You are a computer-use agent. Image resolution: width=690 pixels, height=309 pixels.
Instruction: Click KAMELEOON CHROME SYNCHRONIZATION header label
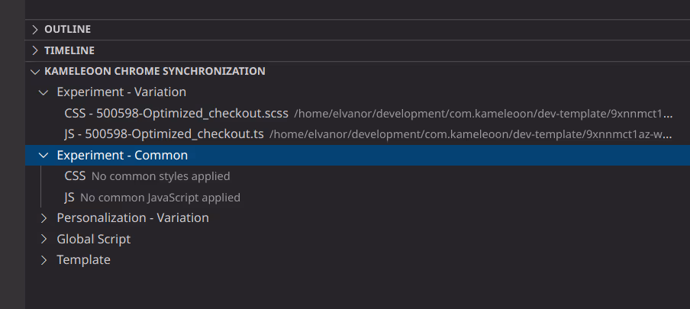[x=155, y=71]
